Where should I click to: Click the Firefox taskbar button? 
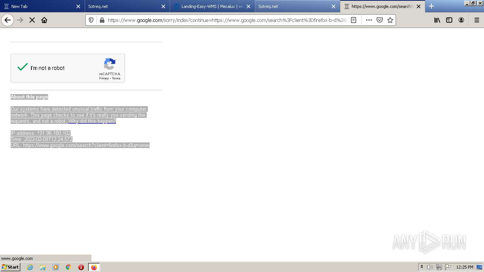point(94,267)
